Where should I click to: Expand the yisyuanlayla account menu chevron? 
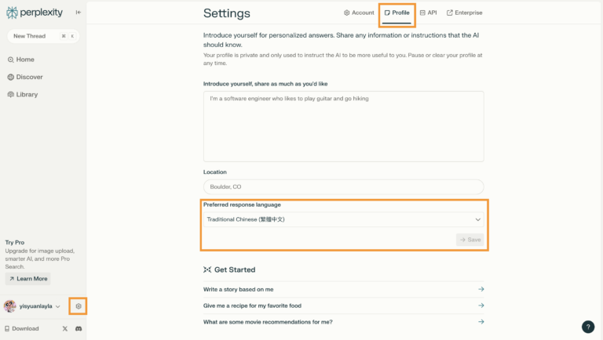[58, 306]
